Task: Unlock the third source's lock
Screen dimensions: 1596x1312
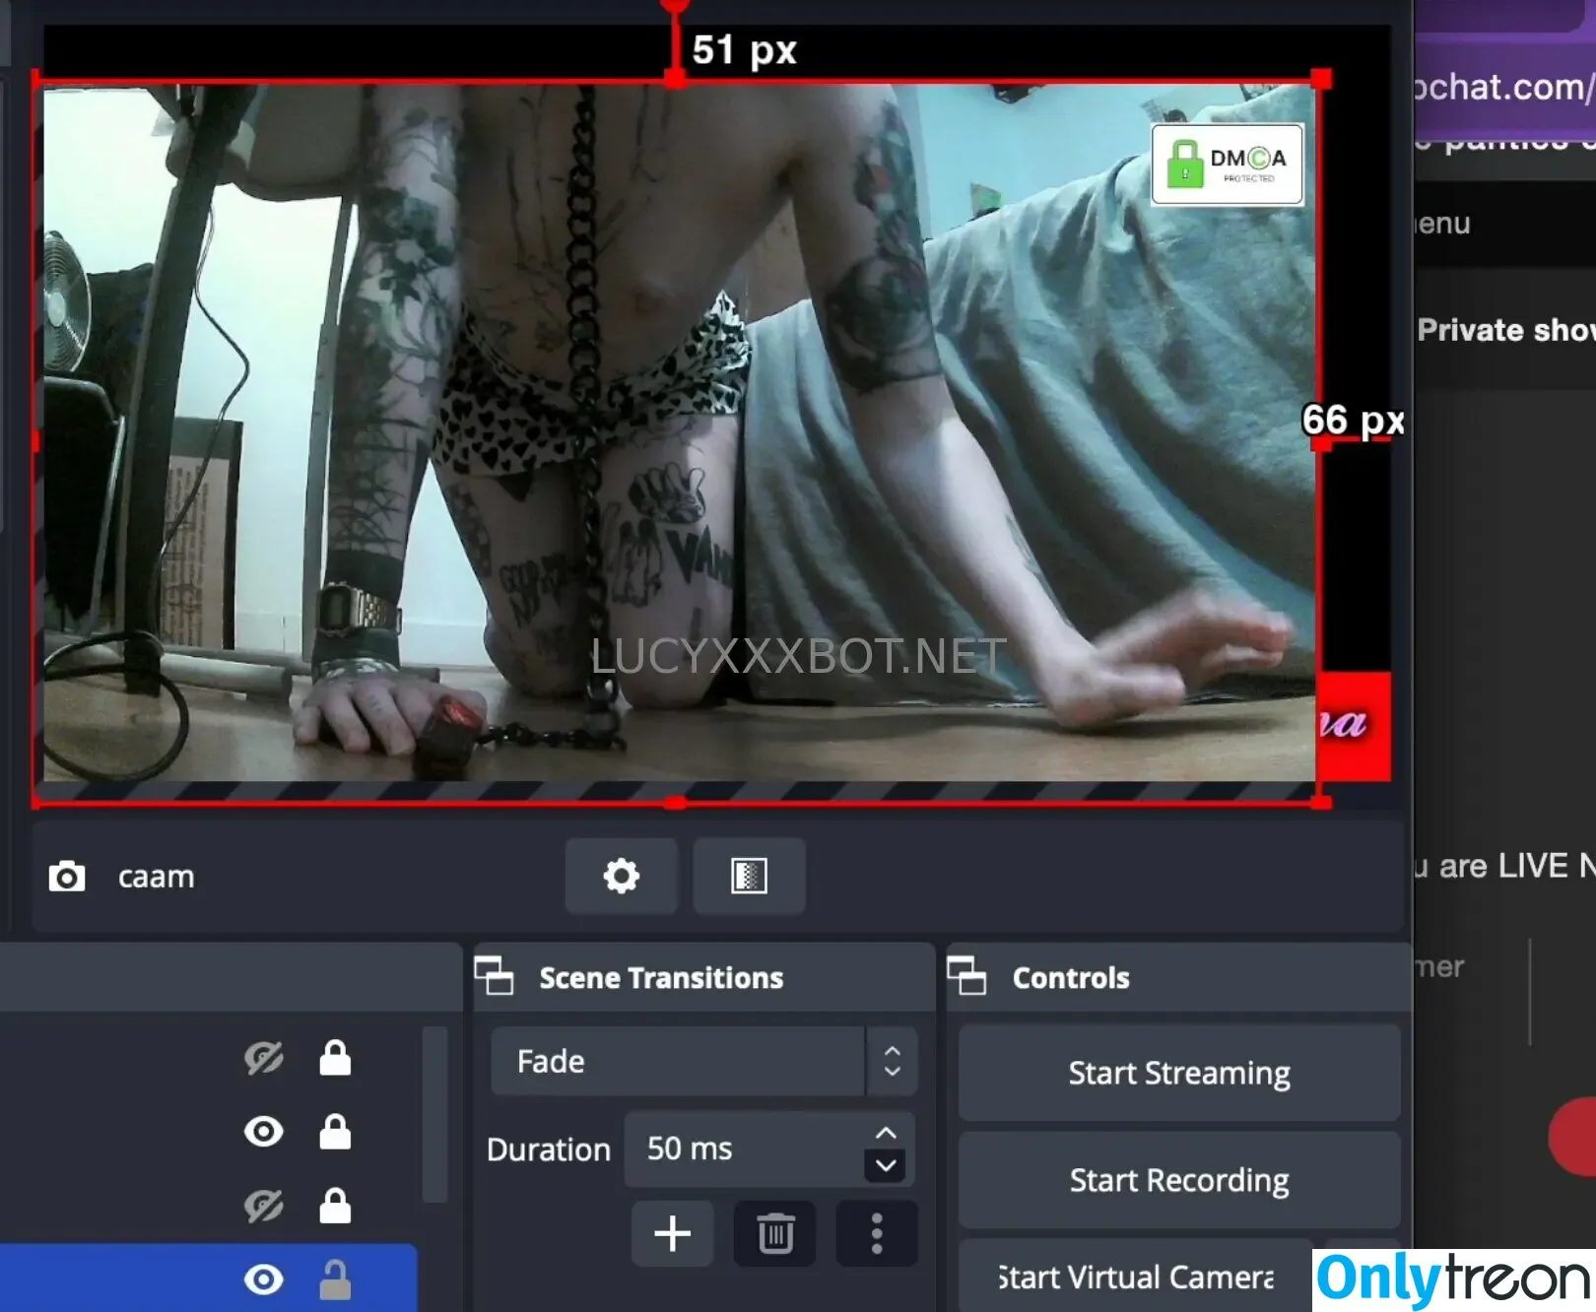Action: [x=335, y=1206]
